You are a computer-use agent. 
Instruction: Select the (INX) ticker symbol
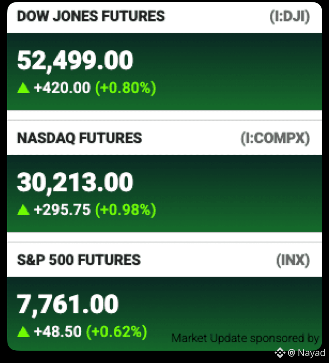[293, 260]
